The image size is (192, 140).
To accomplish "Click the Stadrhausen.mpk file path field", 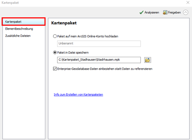I will coord(99,60).
